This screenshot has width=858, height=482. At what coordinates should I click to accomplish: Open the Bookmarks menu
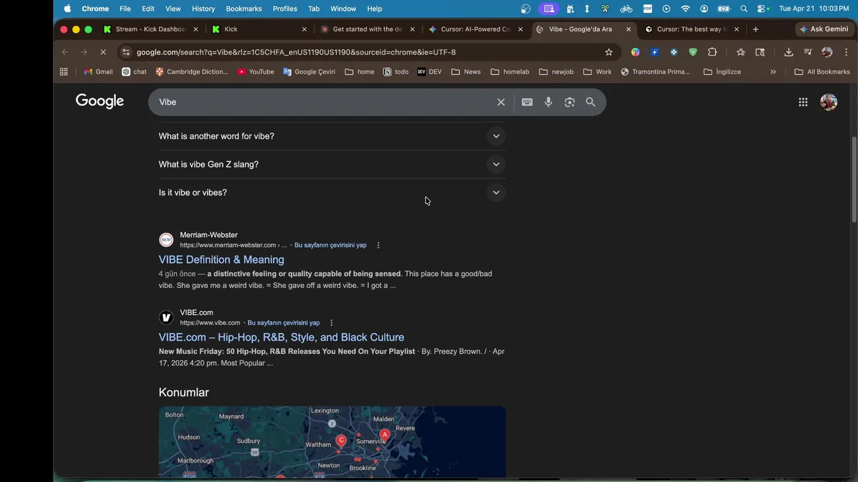[x=244, y=9]
